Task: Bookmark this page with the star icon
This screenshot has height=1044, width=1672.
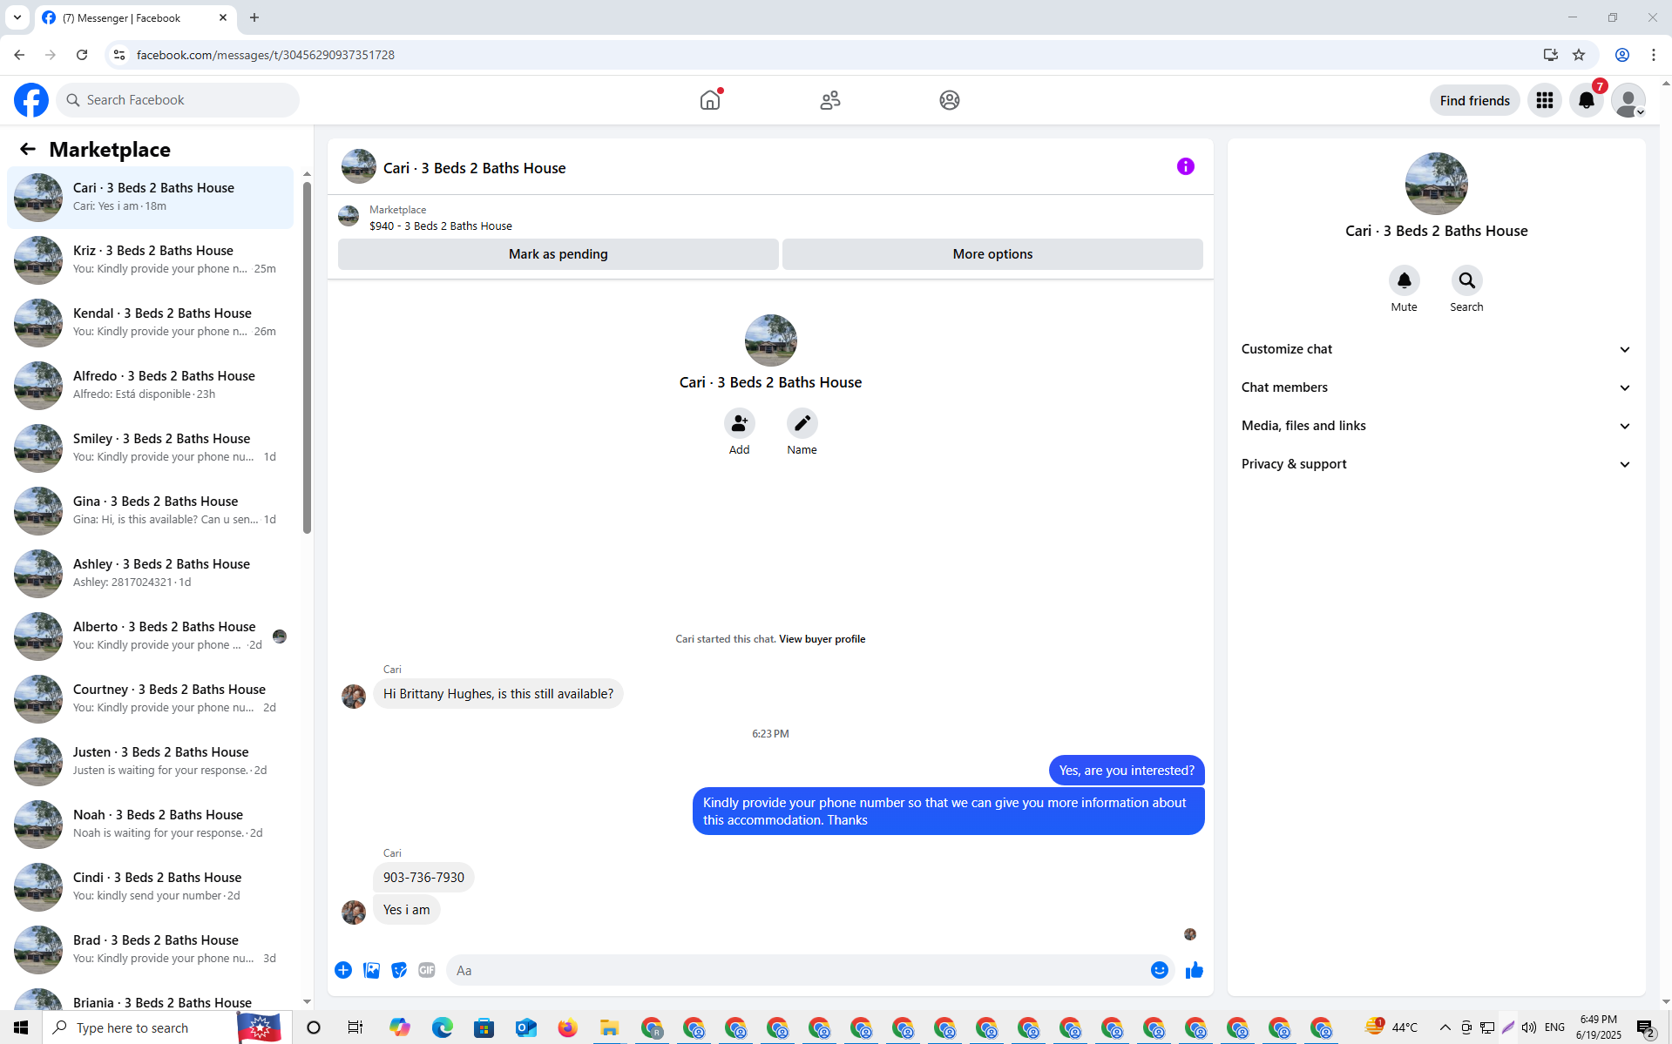Action: coord(1579,55)
